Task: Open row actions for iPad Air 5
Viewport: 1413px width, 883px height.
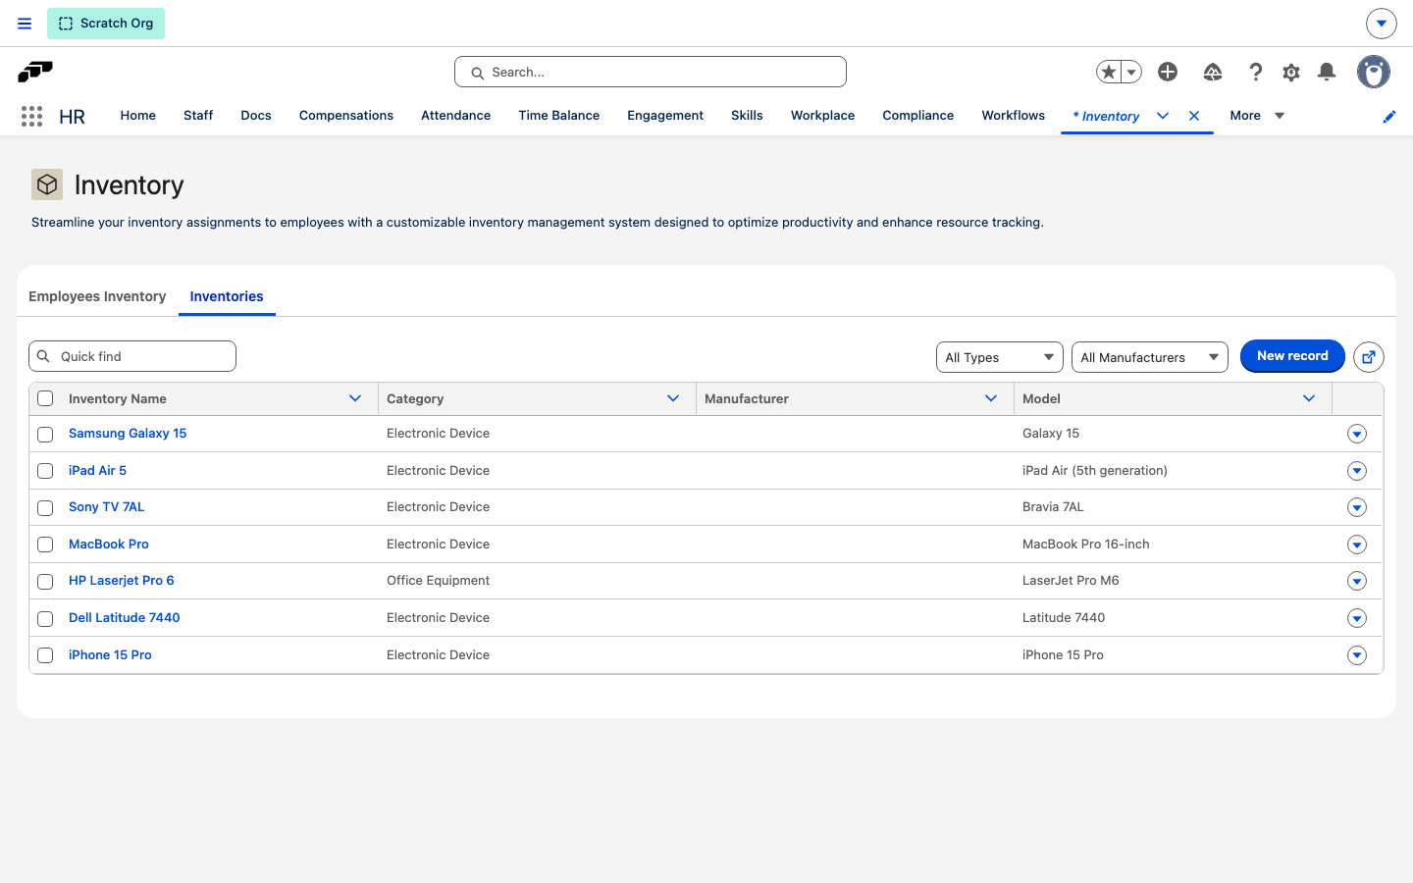Action: point(1357,471)
